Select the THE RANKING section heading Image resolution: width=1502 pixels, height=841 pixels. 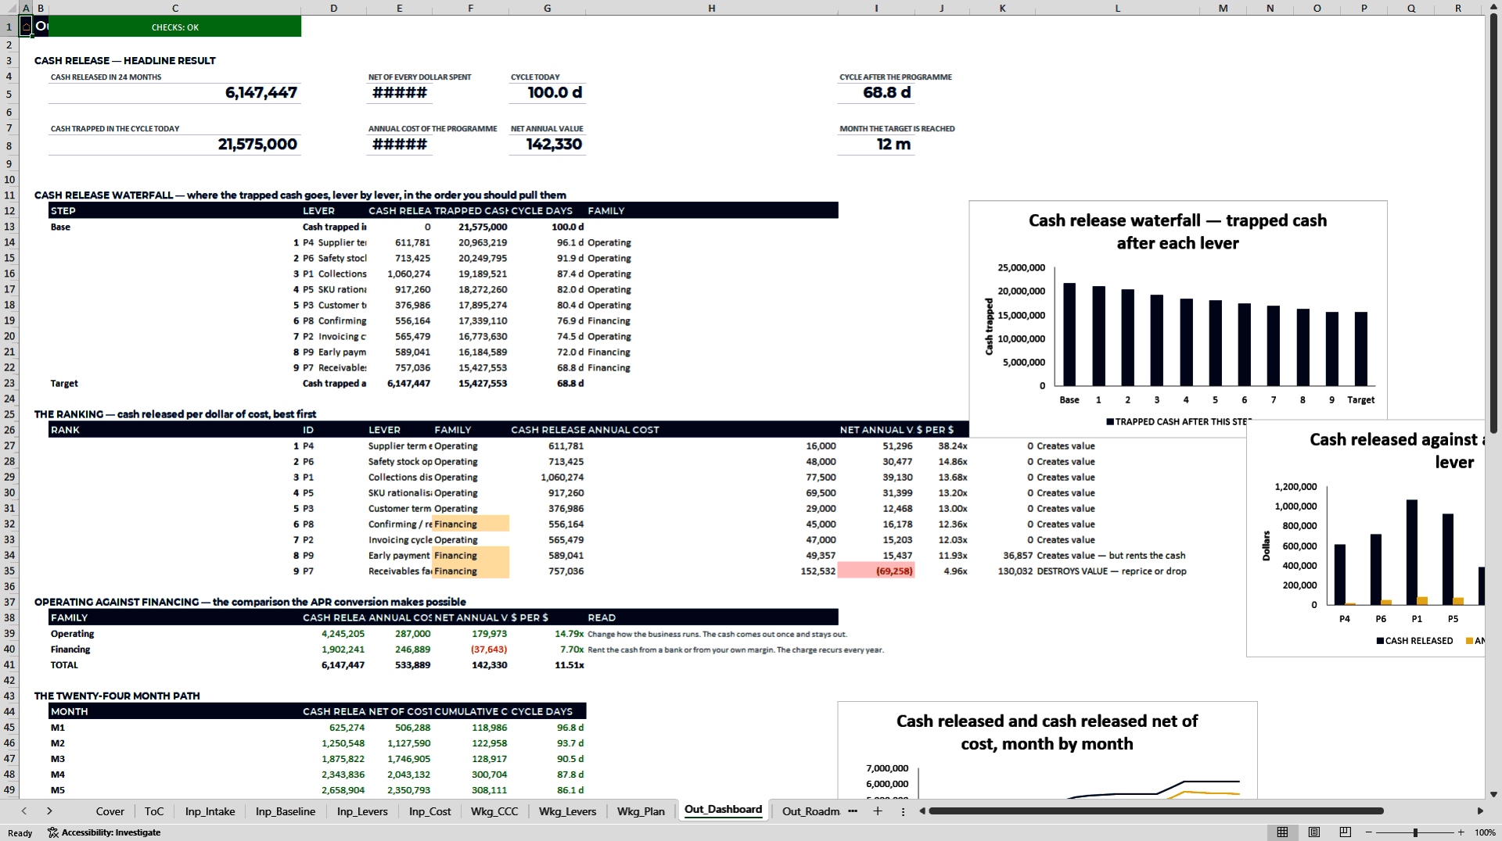click(175, 414)
